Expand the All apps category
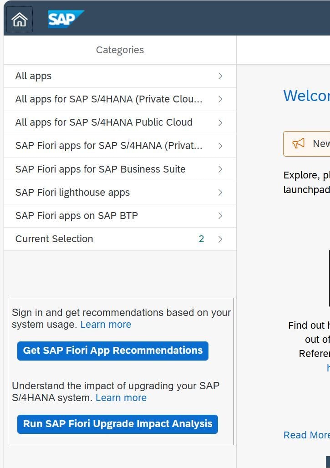 [220, 76]
